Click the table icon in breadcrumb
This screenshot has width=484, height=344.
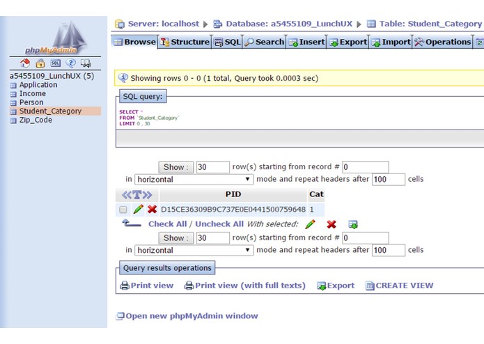(x=371, y=24)
